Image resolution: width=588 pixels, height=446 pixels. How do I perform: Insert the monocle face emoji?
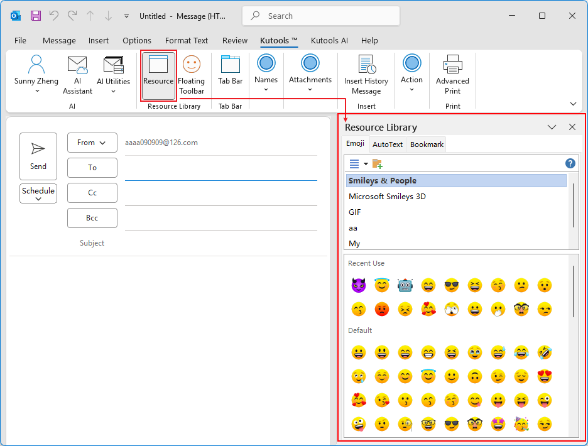pos(405,424)
